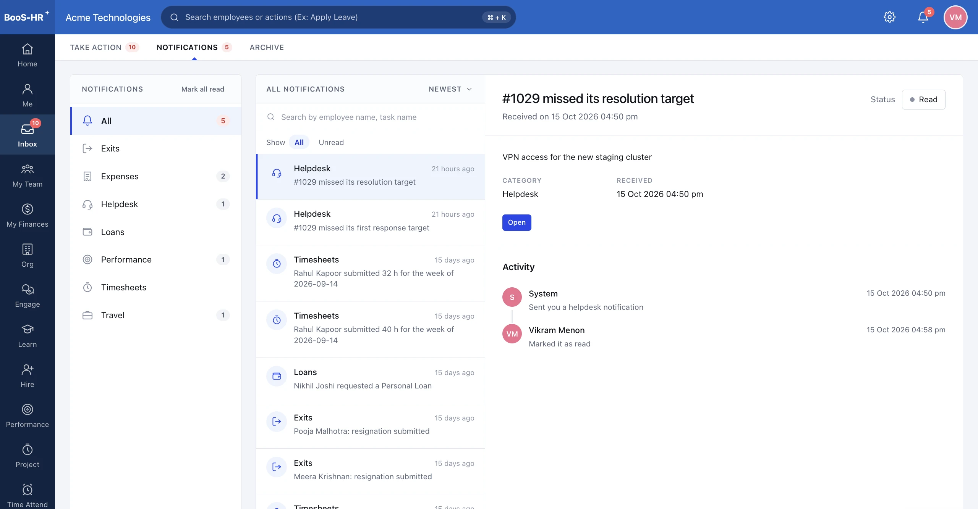Click Mark all read
Screen dimensions: 978x509
pos(202,89)
